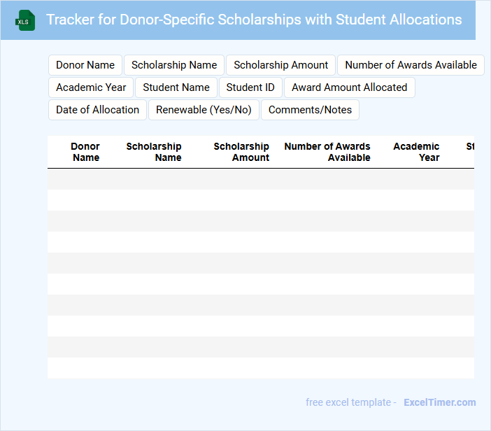491x431 pixels.
Task: Click the green XLS file icon
Action: tap(25, 20)
